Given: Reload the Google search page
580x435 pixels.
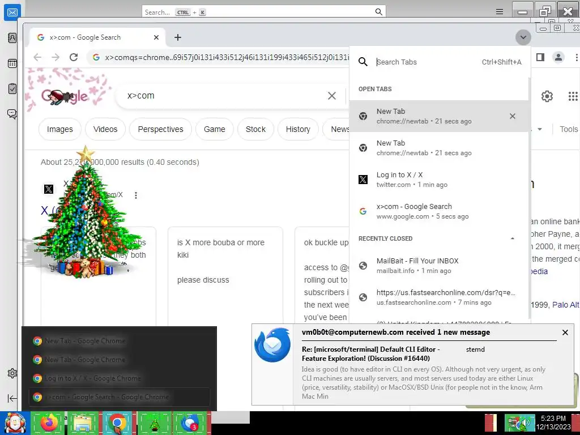Looking at the screenshot, I should pos(74,57).
